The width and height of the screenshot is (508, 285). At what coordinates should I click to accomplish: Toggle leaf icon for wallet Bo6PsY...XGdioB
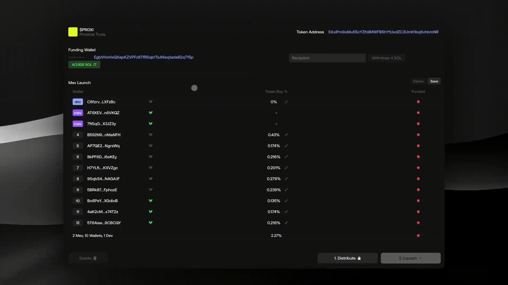click(x=151, y=201)
